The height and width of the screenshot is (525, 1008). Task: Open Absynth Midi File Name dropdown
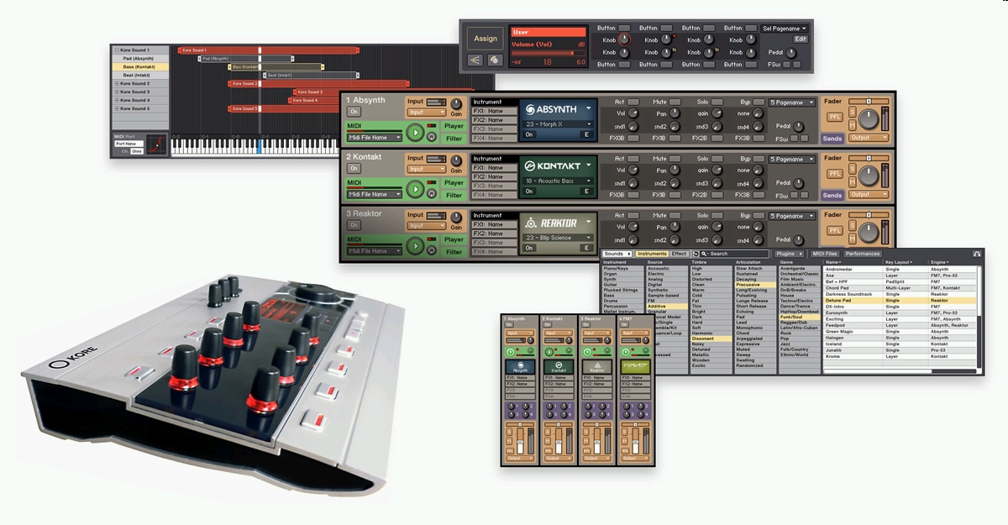click(375, 137)
